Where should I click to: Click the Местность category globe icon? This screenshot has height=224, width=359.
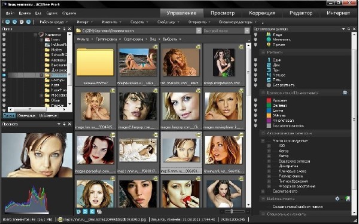pyautogui.click(x=269, y=39)
